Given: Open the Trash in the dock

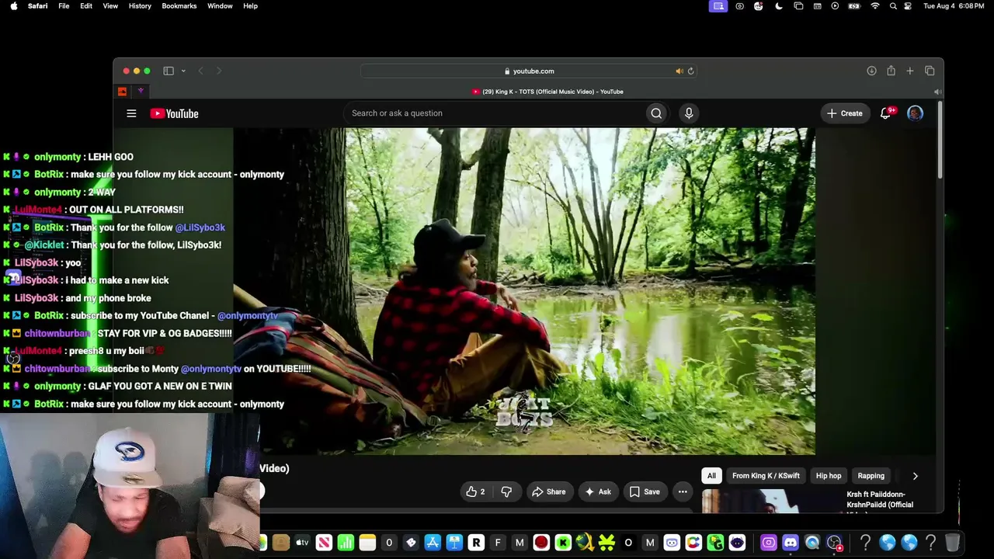Looking at the screenshot, I should 952,543.
